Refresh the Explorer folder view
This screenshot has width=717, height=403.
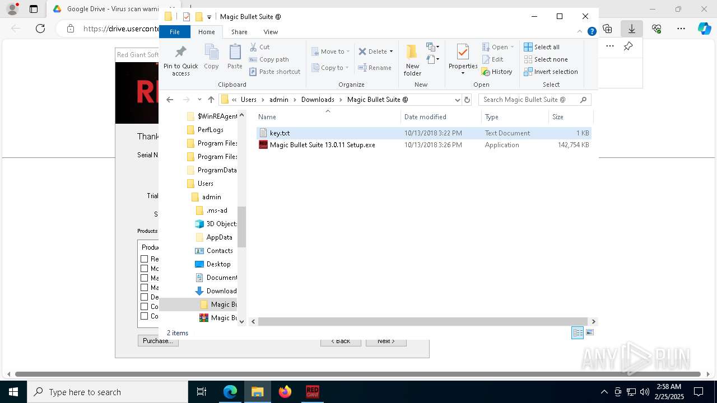(x=467, y=100)
